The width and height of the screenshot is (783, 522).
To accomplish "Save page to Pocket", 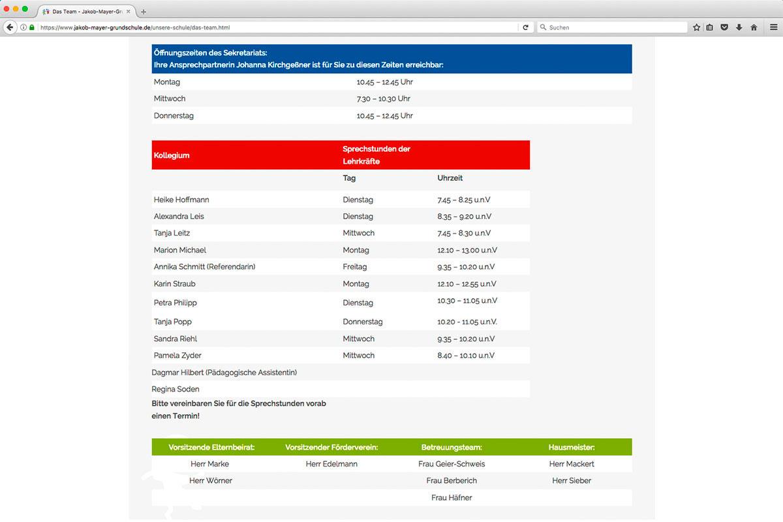I will 724,27.
